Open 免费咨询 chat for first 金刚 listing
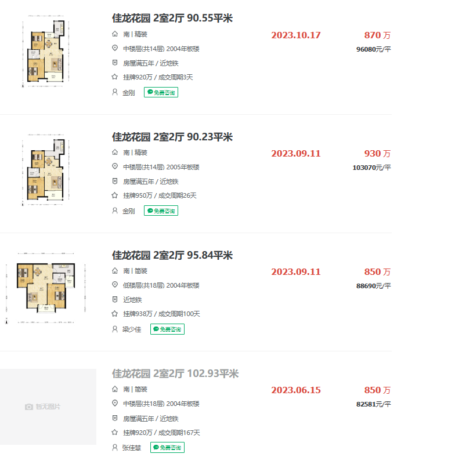Image resolution: width=462 pixels, height=468 pixels. [161, 92]
